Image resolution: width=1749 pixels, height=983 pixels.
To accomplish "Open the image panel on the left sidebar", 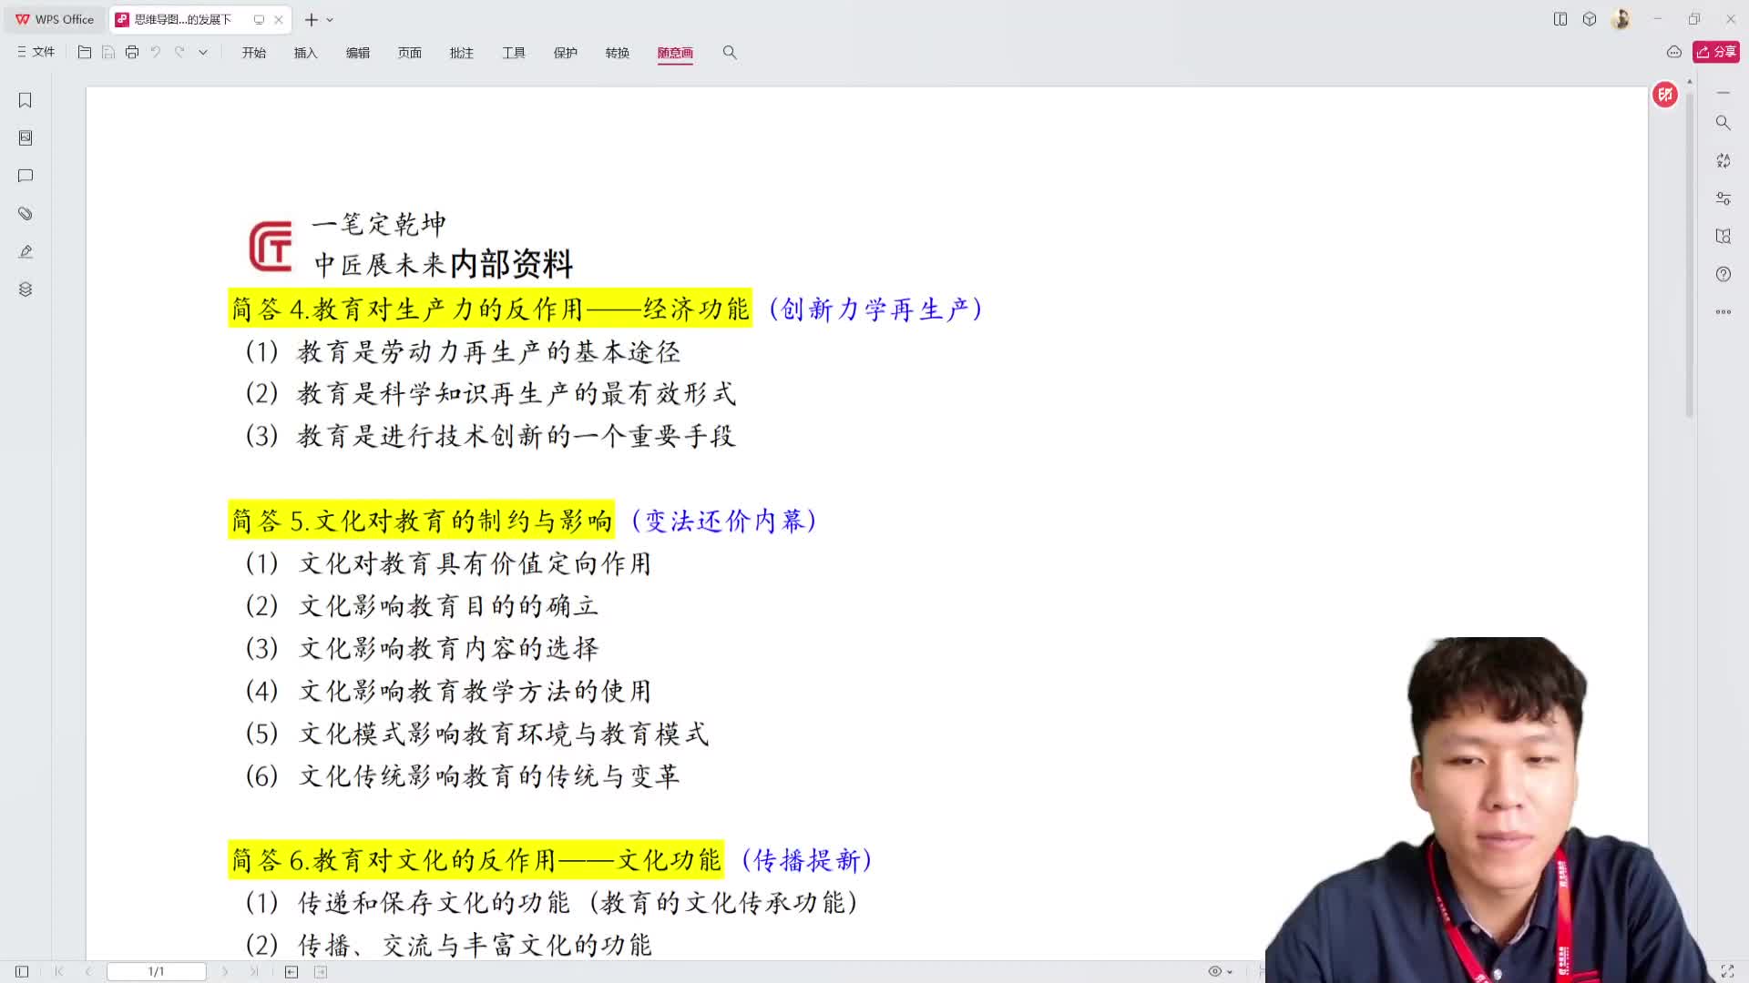I will (25, 137).
